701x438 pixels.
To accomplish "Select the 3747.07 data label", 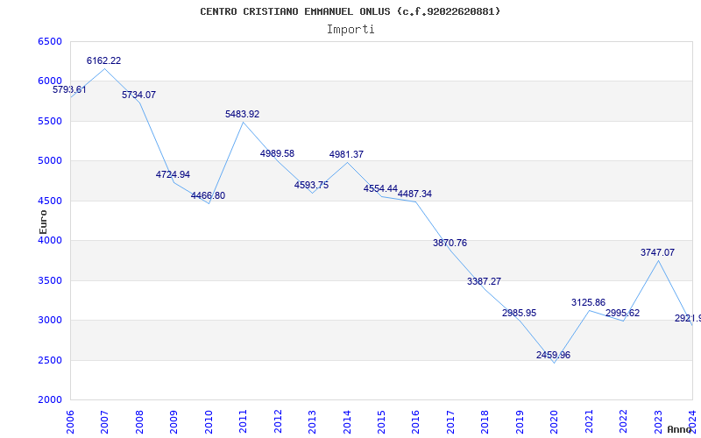I will pyautogui.click(x=658, y=252).
